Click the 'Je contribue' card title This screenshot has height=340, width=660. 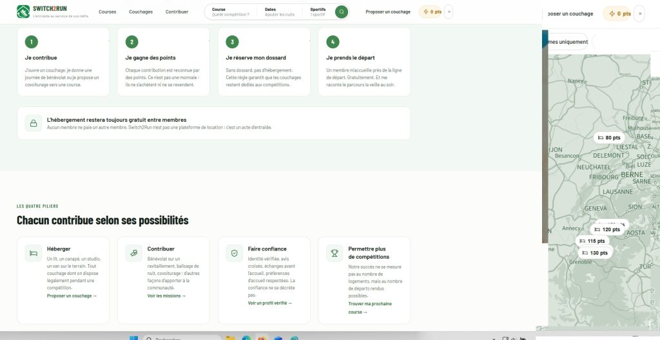click(41, 58)
